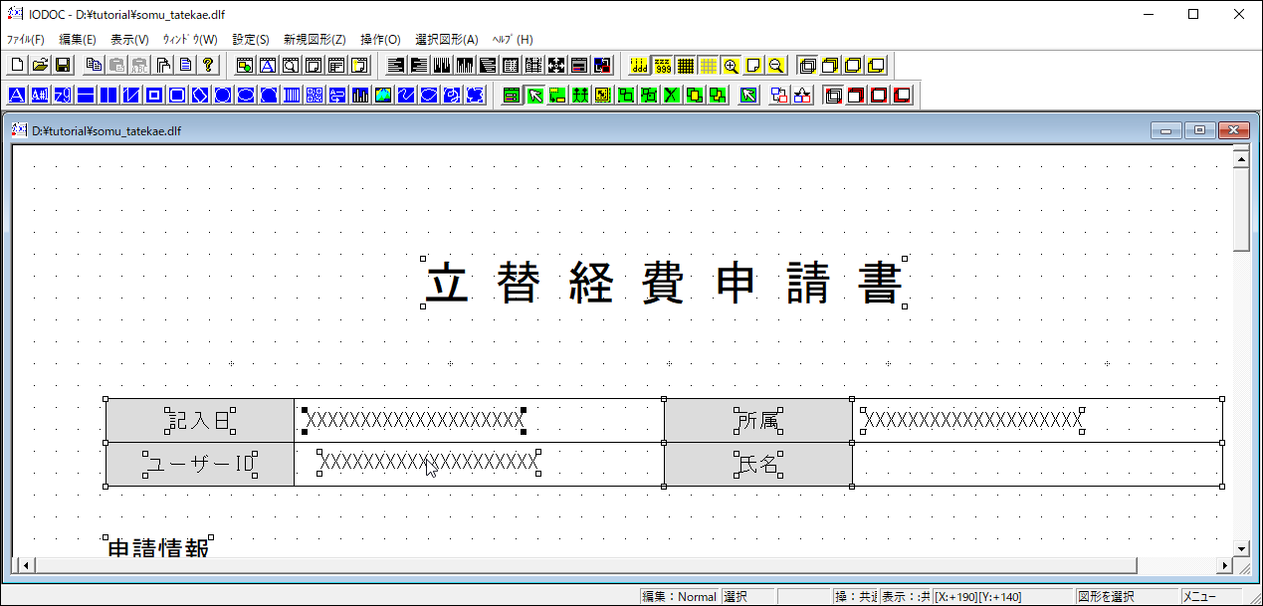Toggle the black grid display icon
This screenshot has height=606, width=1263.
click(685, 66)
